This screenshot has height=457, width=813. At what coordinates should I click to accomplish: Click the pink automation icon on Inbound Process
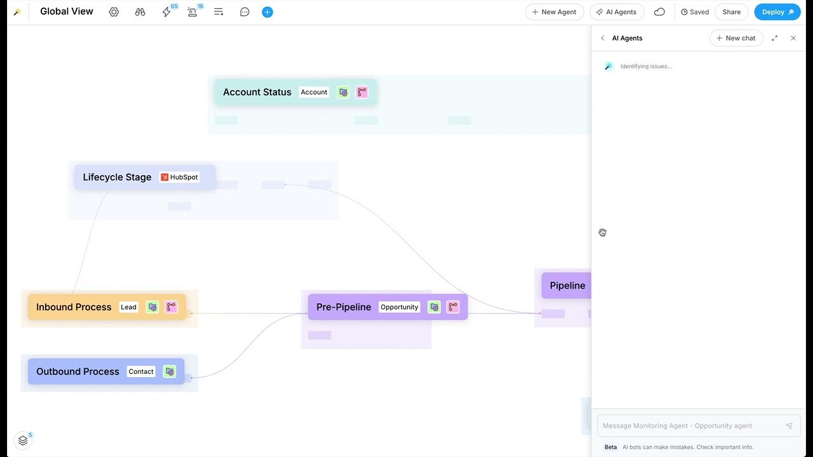click(171, 307)
